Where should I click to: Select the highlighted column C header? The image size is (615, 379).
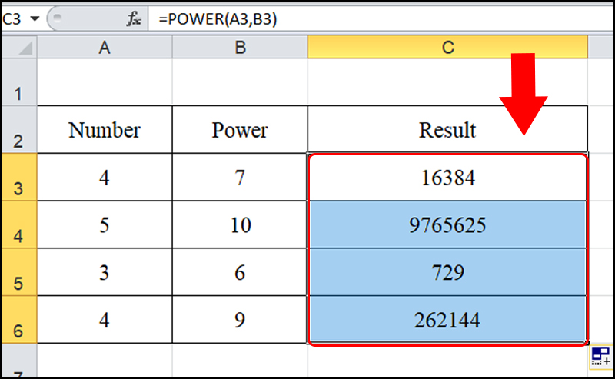point(447,48)
